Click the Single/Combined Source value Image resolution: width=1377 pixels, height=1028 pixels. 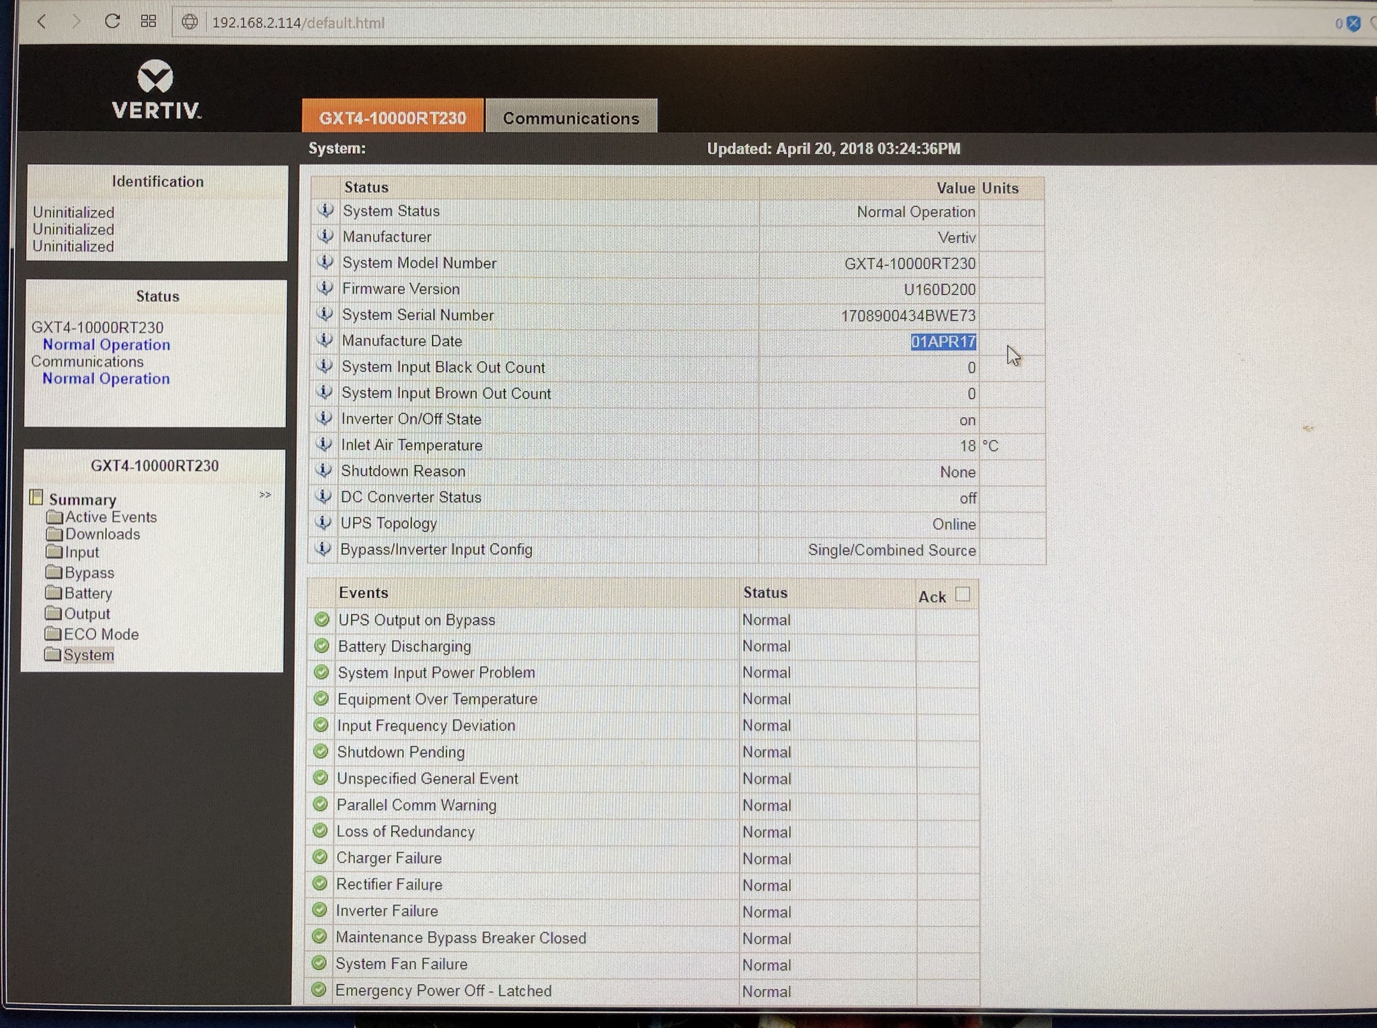coord(892,550)
